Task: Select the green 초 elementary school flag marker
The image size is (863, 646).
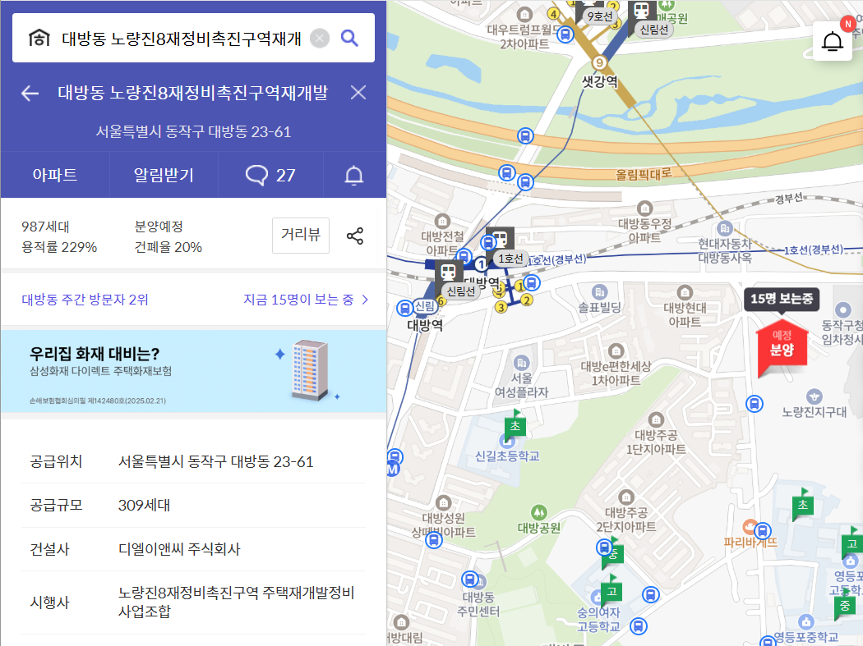Action: pyautogui.click(x=515, y=425)
